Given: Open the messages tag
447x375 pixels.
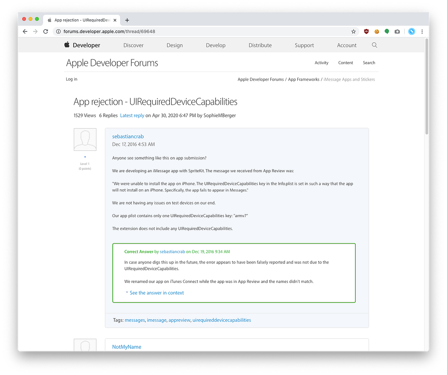Looking at the screenshot, I should [x=135, y=320].
